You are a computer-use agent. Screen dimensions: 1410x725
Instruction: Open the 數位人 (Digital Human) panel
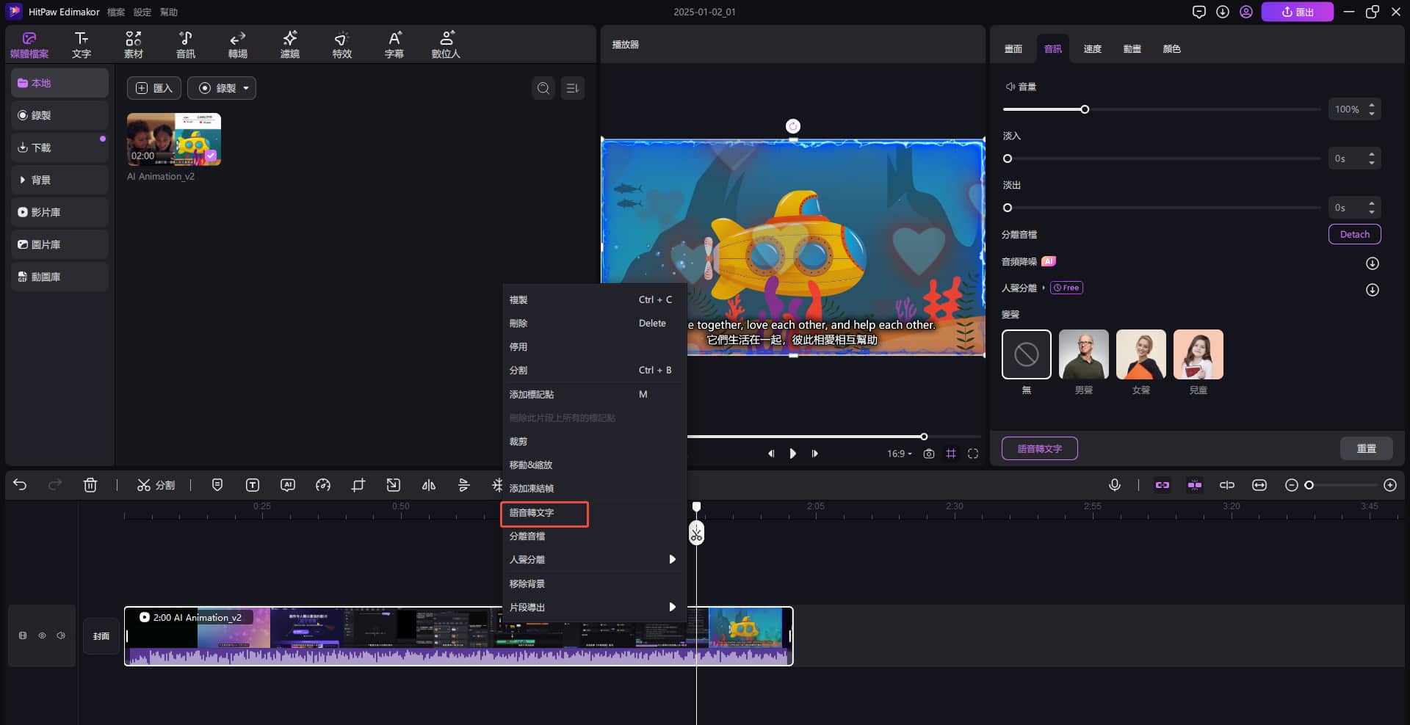(x=446, y=43)
